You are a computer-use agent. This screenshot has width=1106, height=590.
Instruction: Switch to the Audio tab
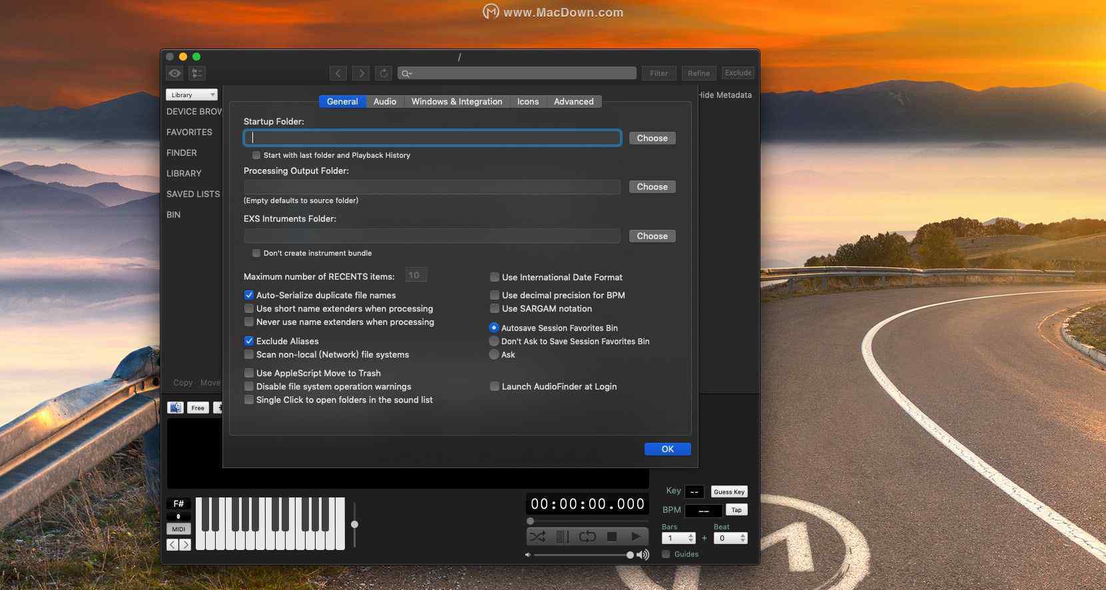pyautogui.click(x=385, y=101)
